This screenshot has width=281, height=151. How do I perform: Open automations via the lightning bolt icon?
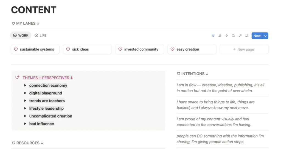[227, 36]
